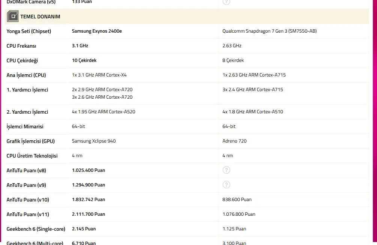Click the 8 Çekirdek core count value

pyautogui.click(x=233, y=60)
